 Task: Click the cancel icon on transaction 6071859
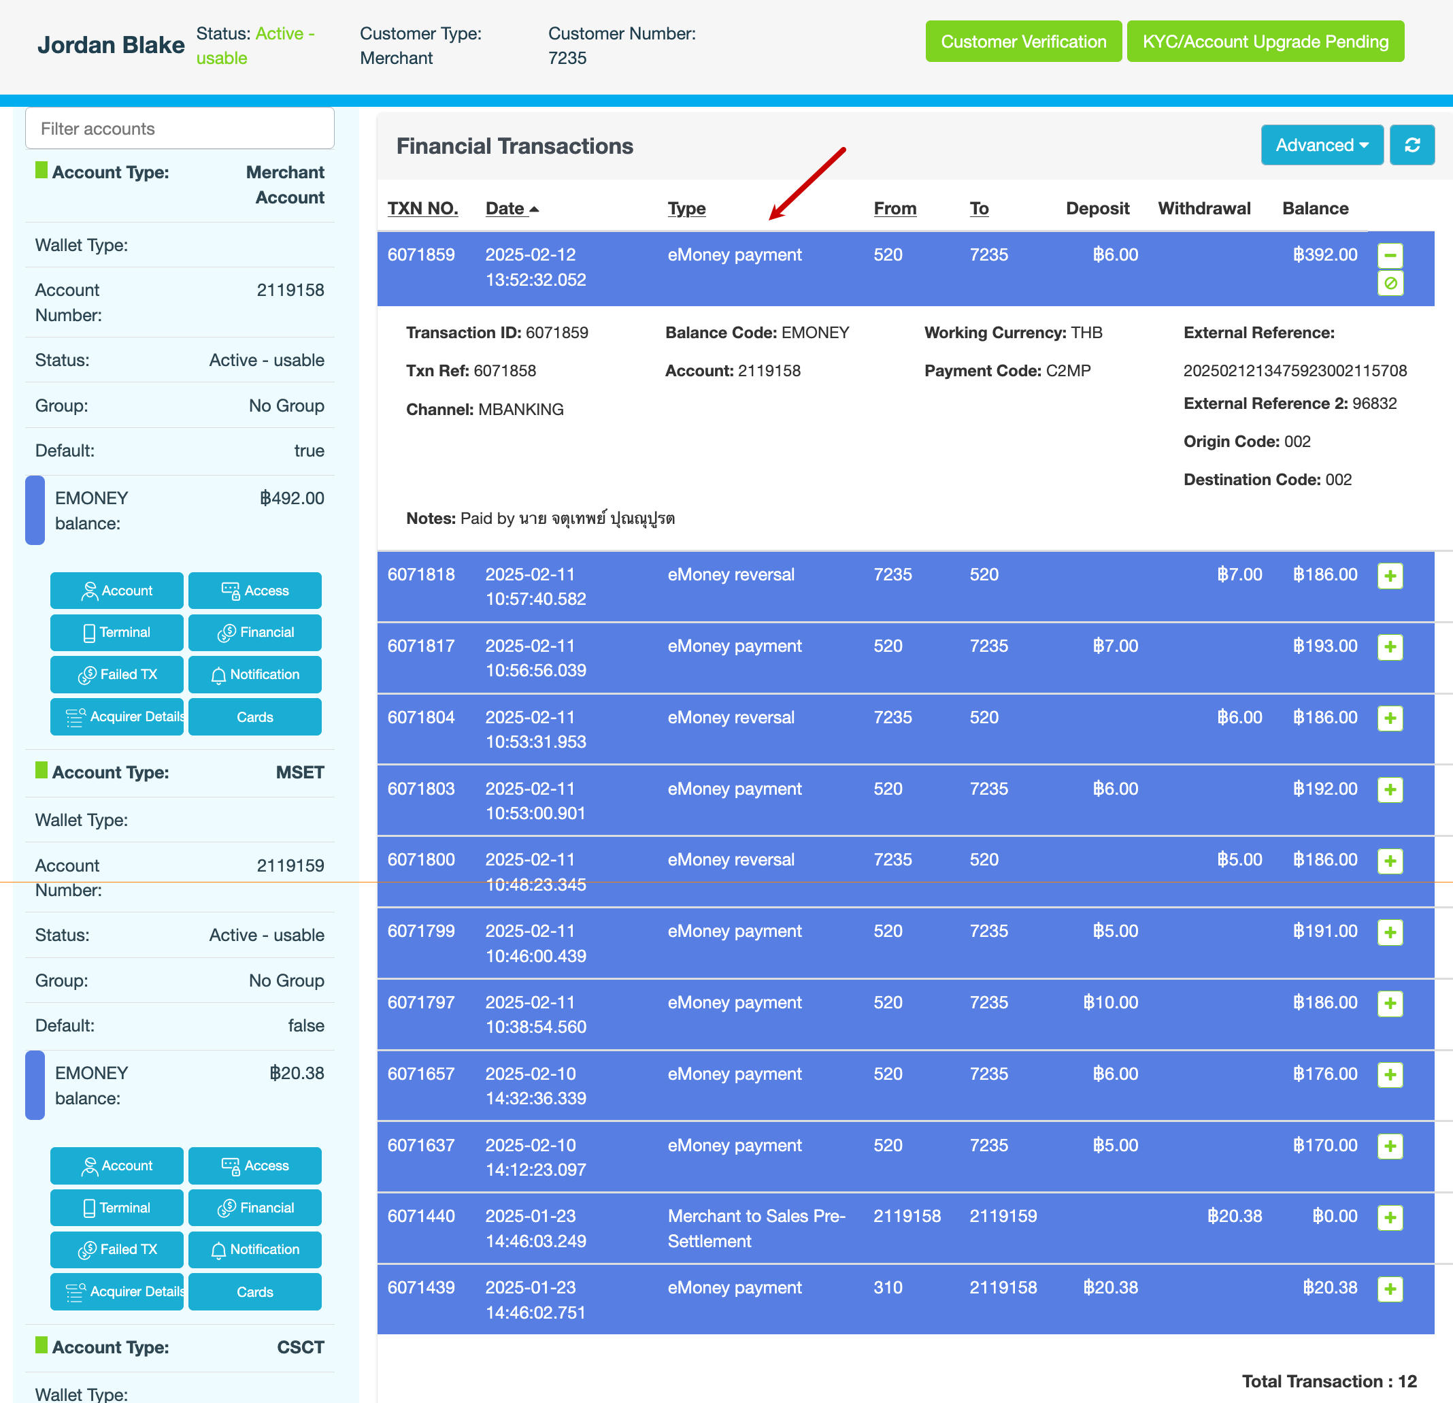(1389, 283)
